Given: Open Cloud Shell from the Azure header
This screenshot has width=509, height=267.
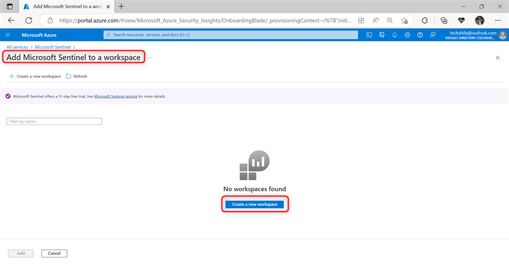Looking at the screenshot, I should (x=369, y=35).
